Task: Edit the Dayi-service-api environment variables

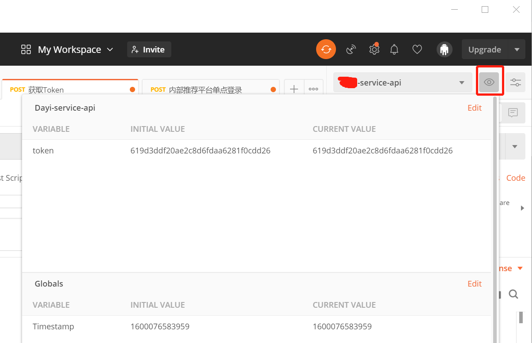Action: [x=474, y=108]
